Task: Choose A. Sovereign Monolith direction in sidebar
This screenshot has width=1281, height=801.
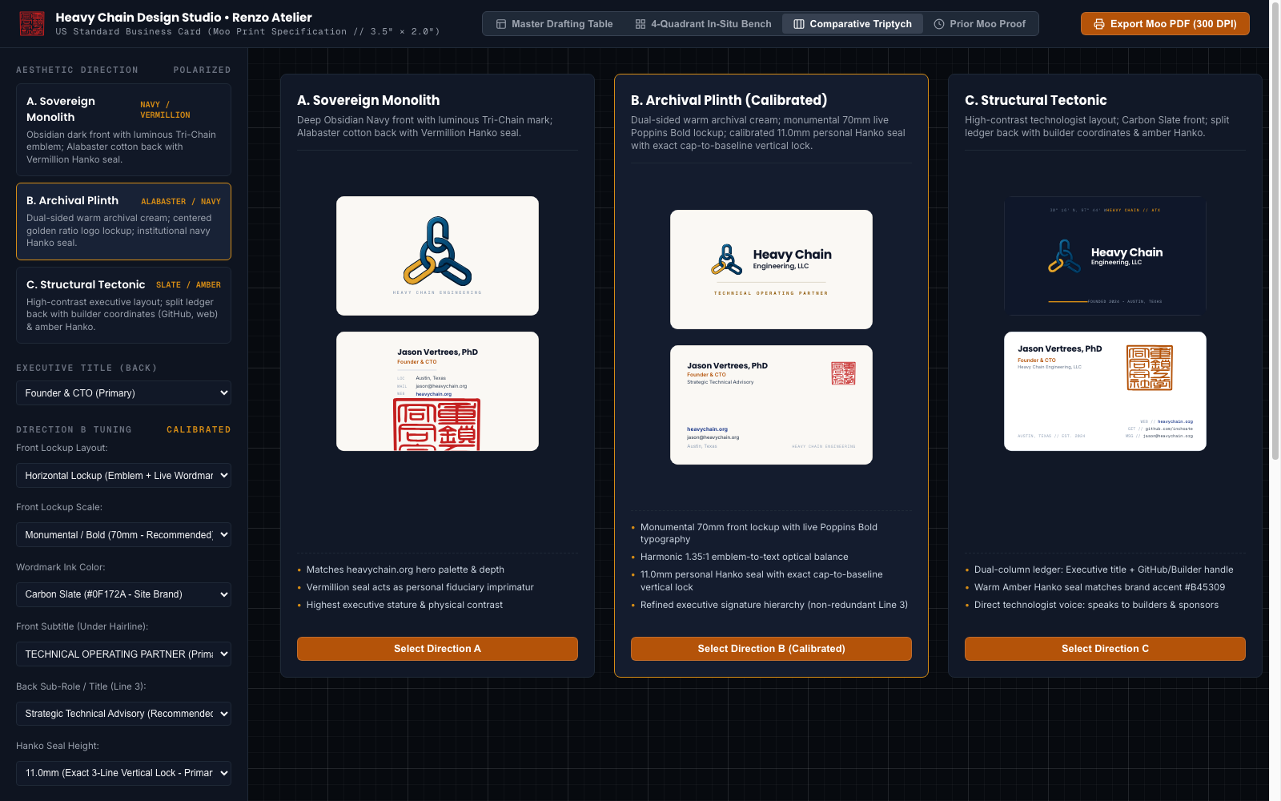Action: point(123,130)
